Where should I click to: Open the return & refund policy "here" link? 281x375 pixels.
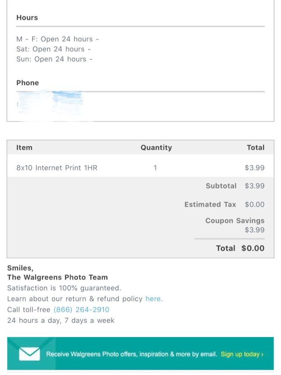coord(153,299)
